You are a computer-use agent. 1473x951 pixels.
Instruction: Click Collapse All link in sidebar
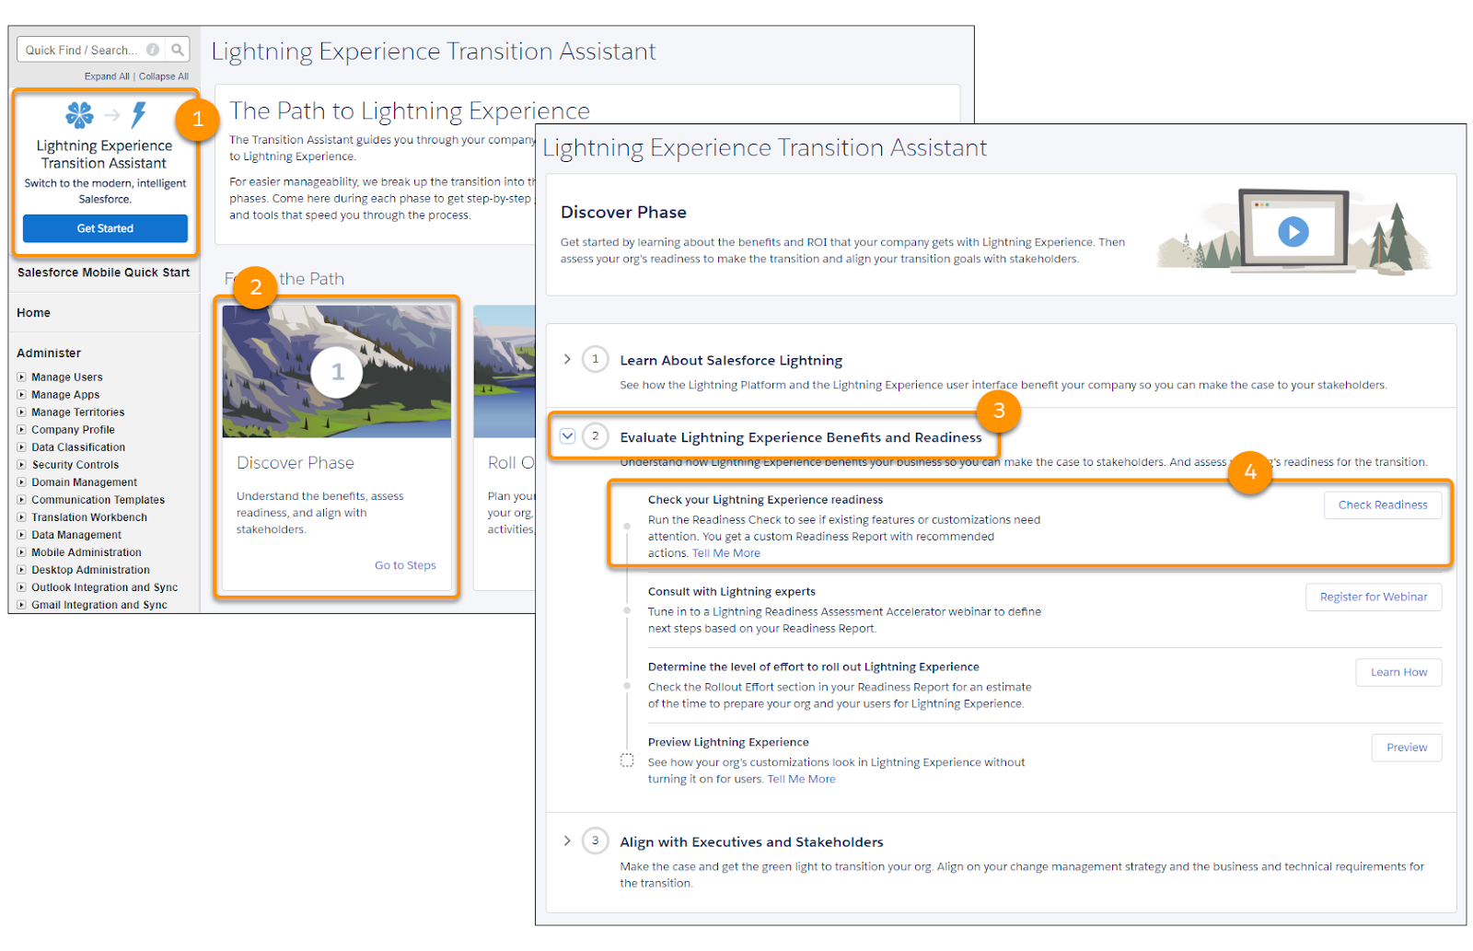tap(164, 76)
